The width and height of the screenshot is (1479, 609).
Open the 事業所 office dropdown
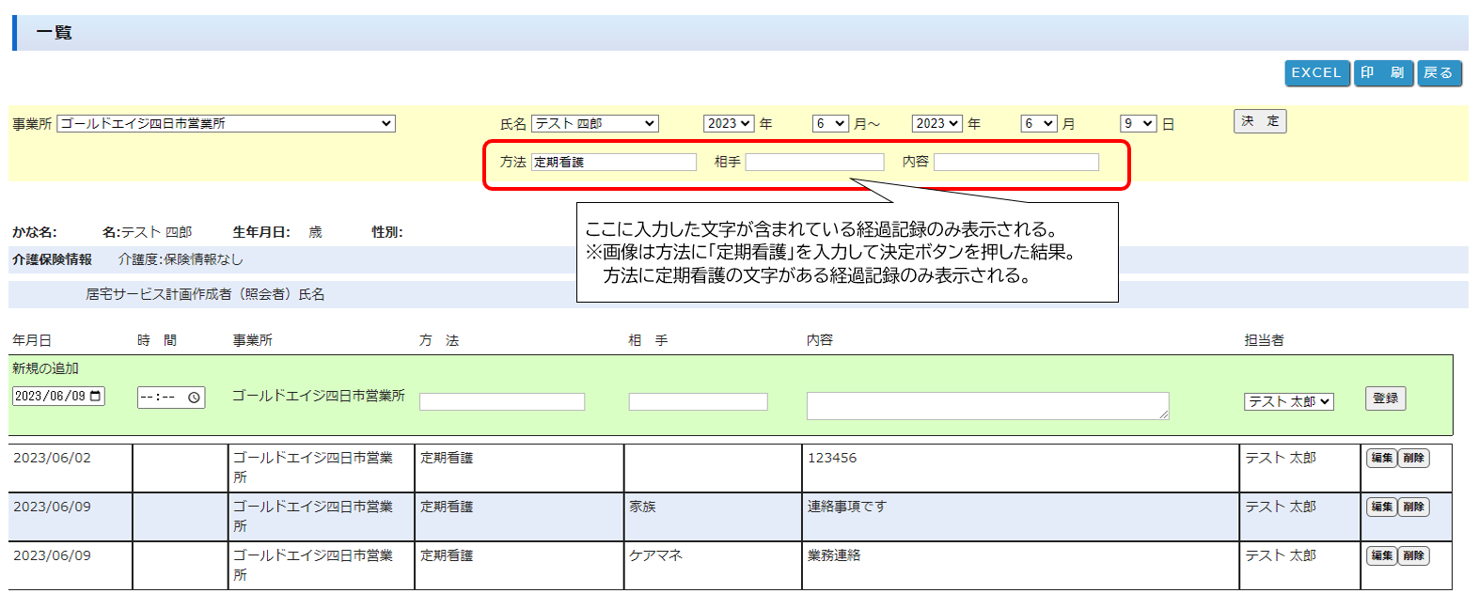(226, 124)
